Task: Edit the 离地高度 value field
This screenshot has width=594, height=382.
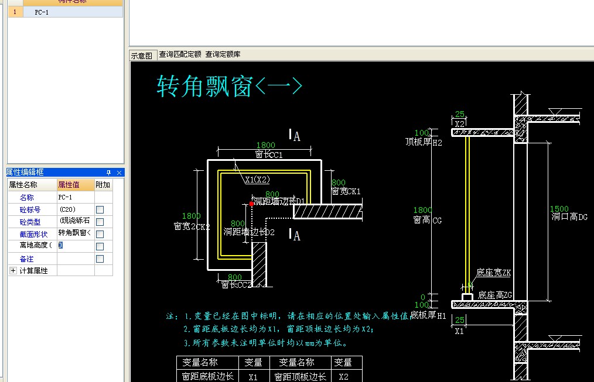Action: [x=76, y=246]
